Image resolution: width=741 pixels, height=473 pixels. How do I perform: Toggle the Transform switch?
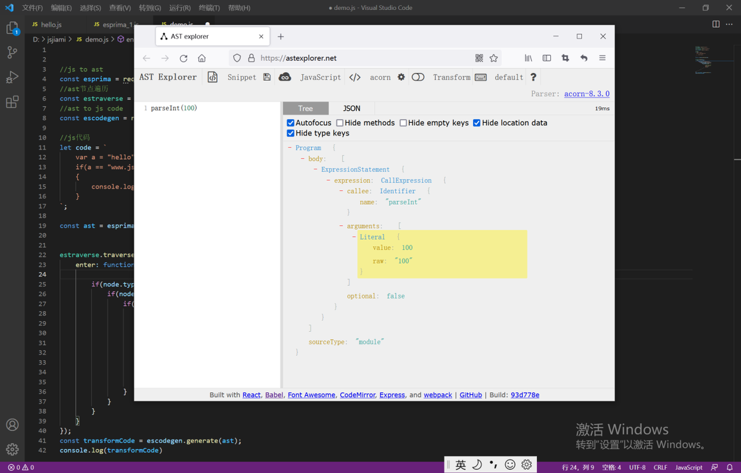(418, 77)
